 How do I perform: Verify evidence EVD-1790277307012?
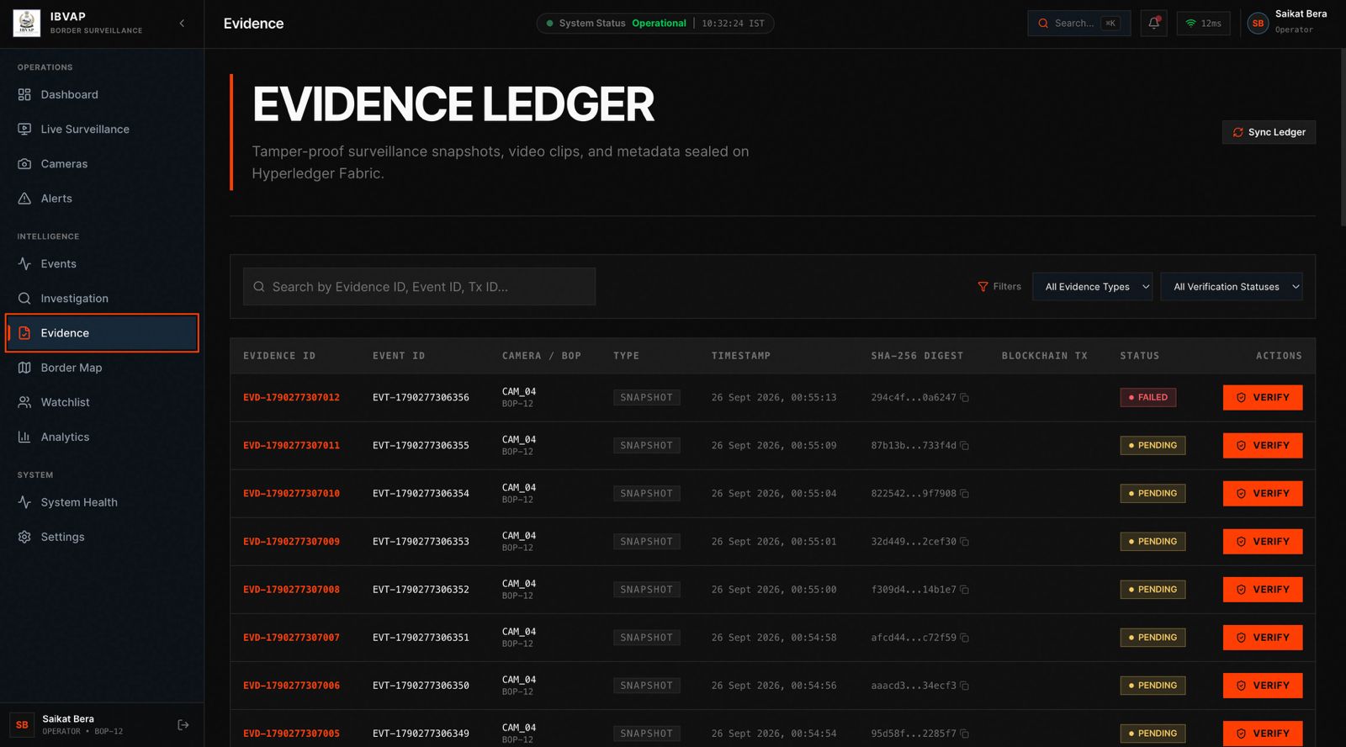[x=1263, y=397]
